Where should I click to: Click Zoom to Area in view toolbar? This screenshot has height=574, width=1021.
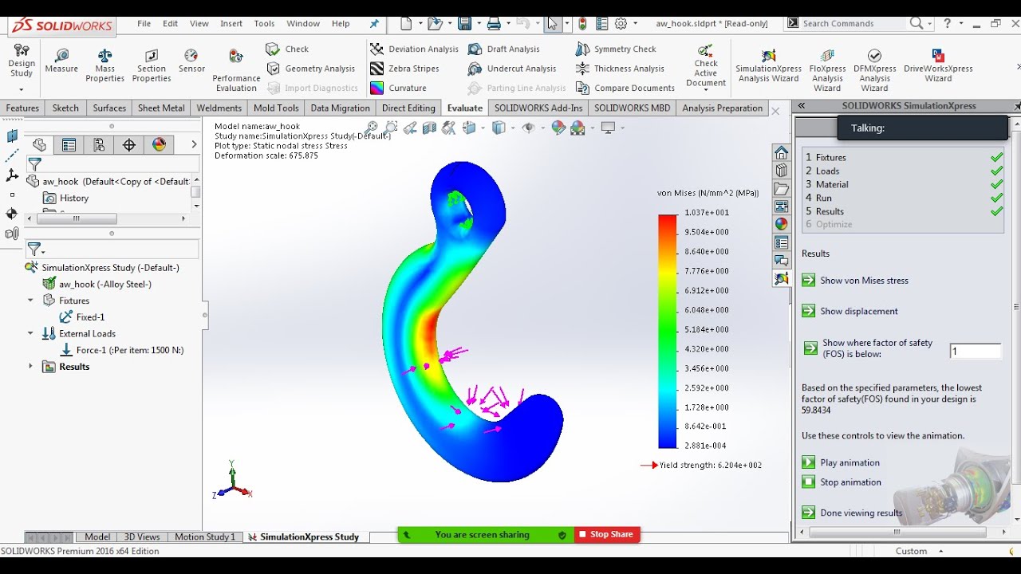pyautogui.click(x=391, y=128)
